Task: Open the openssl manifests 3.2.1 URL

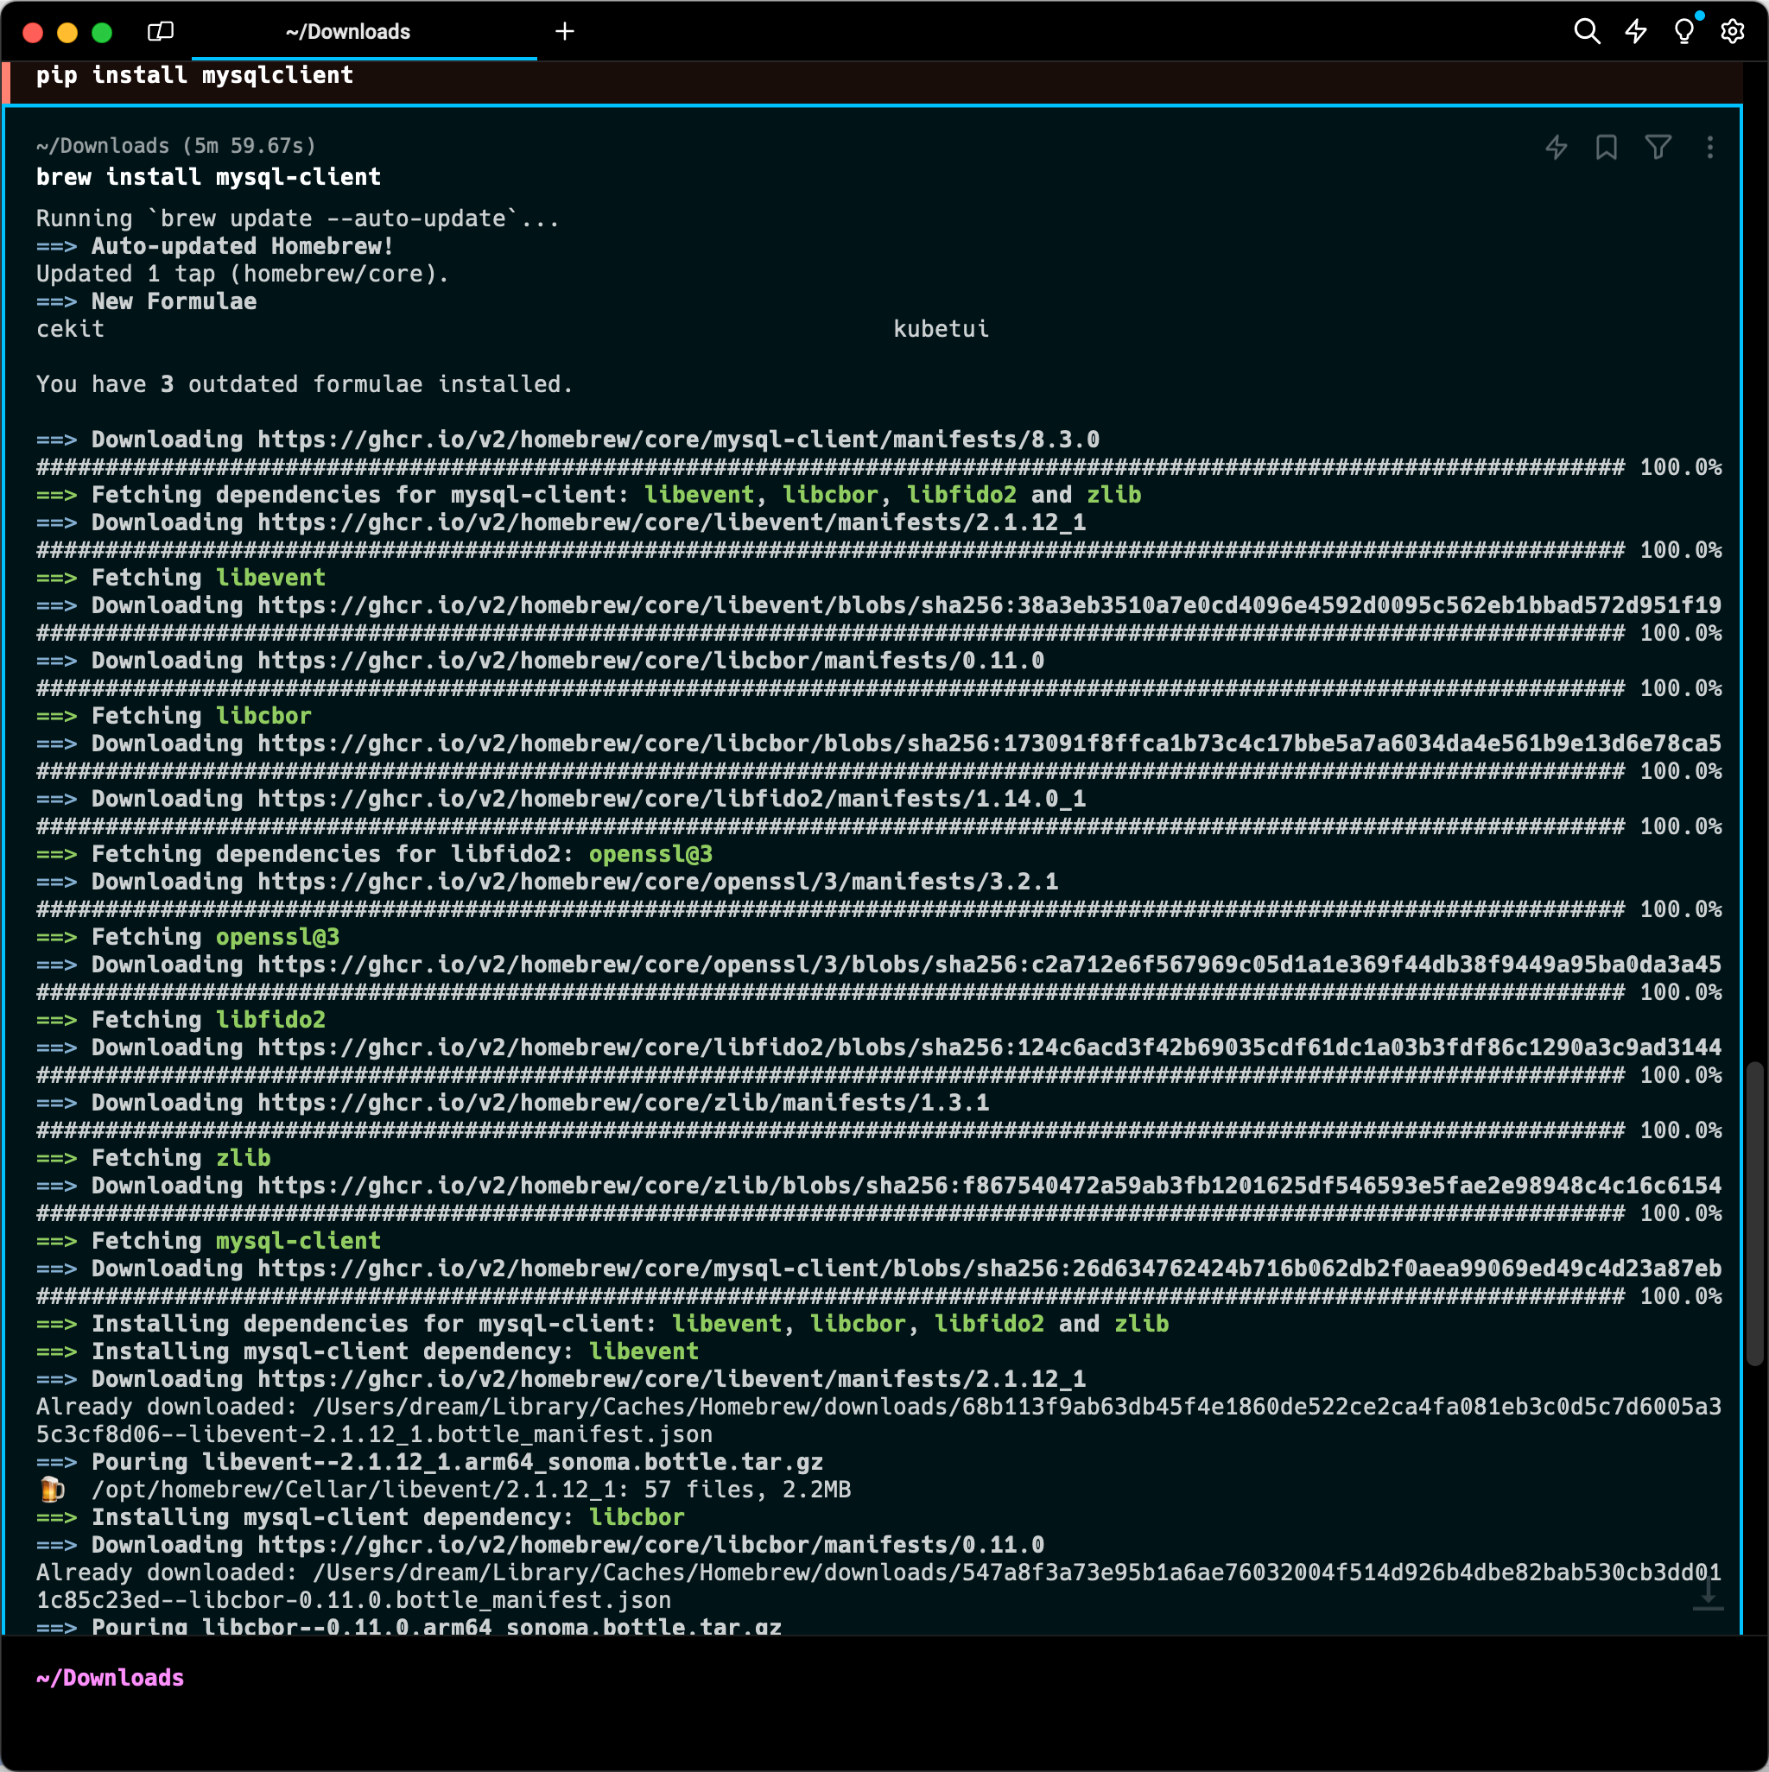Action: (x=658, y=883)
